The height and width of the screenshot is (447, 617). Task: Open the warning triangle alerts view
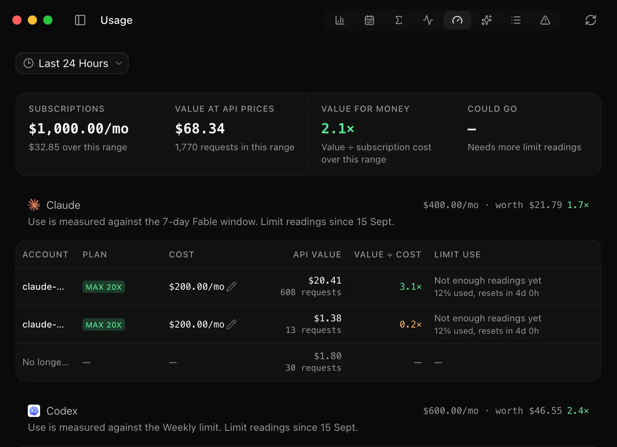coord(545,20)
